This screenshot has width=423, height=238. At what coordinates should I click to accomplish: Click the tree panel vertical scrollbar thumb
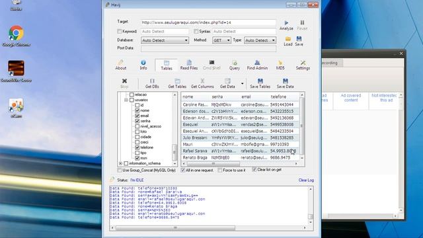coord(174,152)
